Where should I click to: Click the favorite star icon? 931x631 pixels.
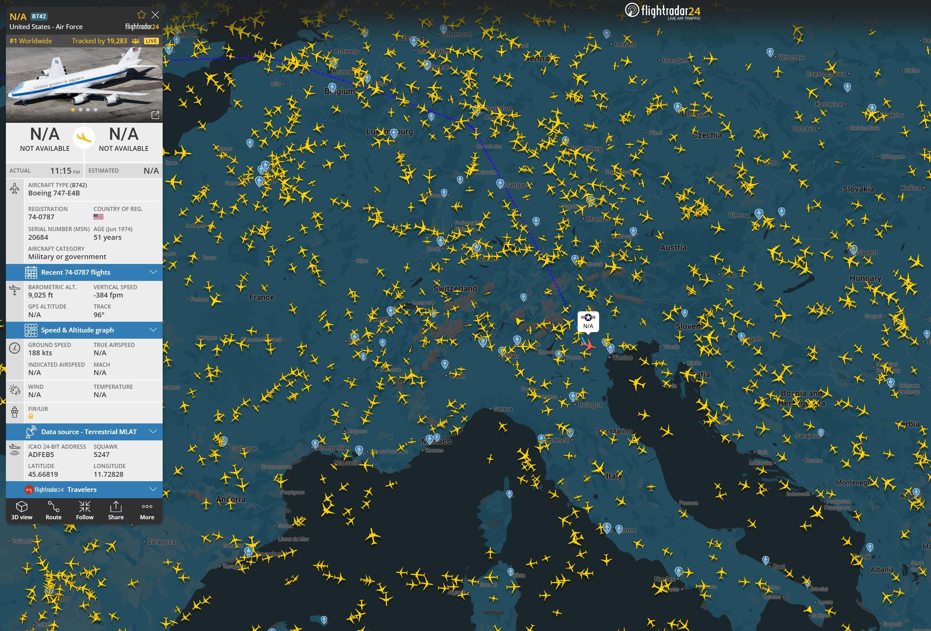(x=141, y=15)
